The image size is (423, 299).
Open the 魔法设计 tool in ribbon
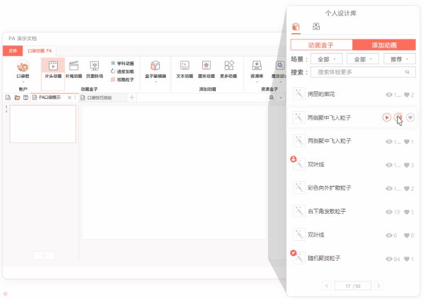(280, 69)
